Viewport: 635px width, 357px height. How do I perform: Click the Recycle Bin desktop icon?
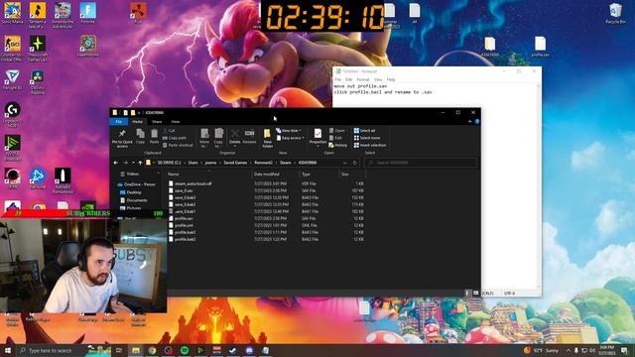(x=616, y=13)
